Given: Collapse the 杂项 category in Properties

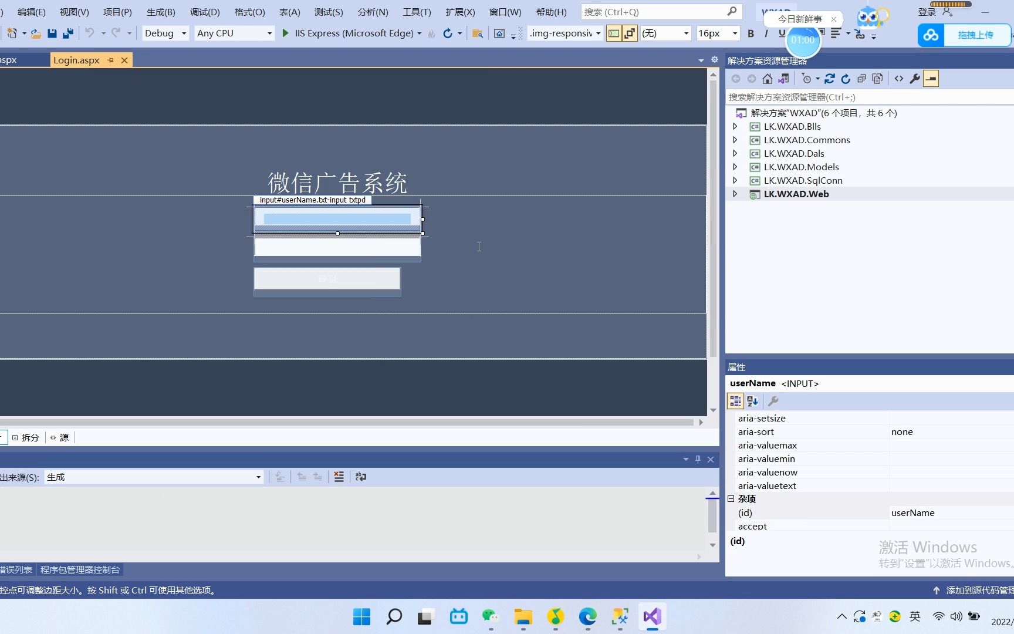Looking at the screenshot, I should (731, 498).
